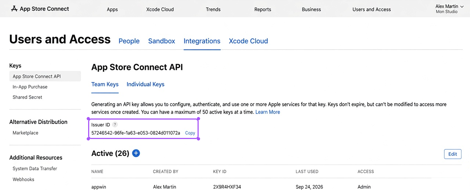Click the Users and Access page title

[60, 39]
